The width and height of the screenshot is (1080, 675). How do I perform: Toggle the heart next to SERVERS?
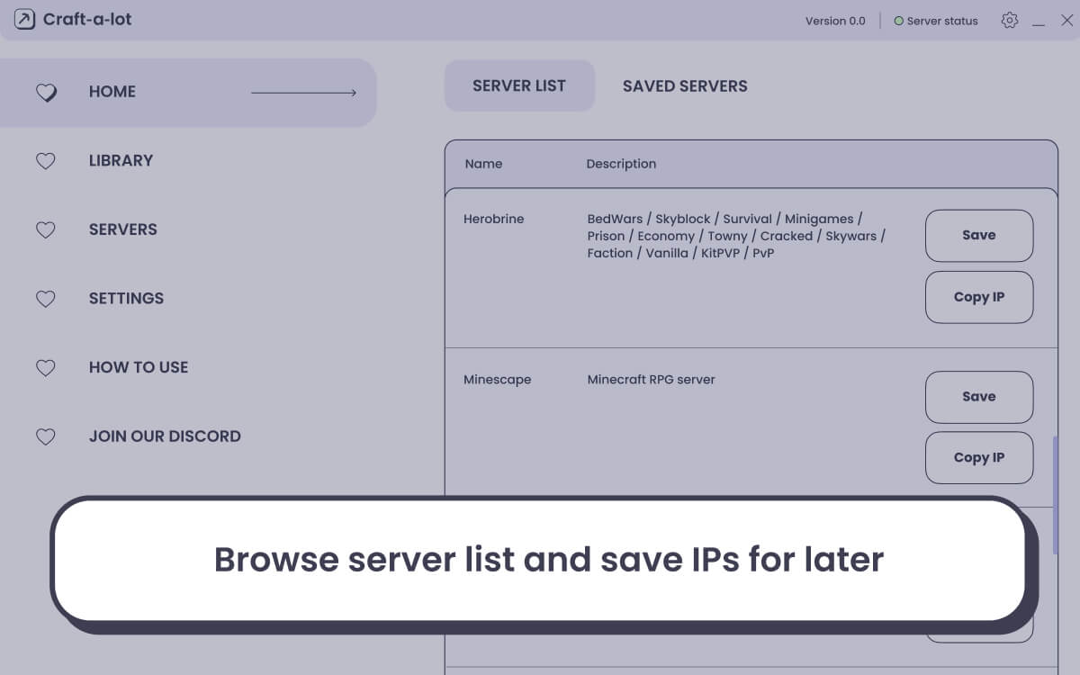(46, 230)
